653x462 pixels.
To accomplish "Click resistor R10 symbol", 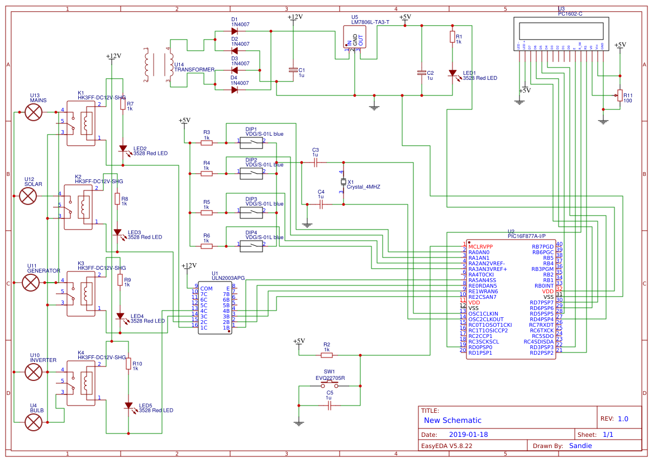I will click(128, 364).
